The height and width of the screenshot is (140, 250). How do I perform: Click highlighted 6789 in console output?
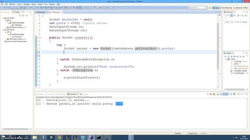point(119,104)
